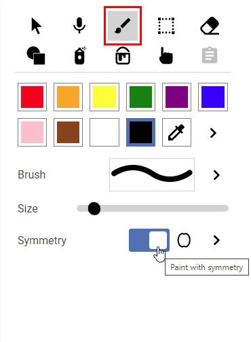Click the microphone voice tool

(x=79, y=25)
